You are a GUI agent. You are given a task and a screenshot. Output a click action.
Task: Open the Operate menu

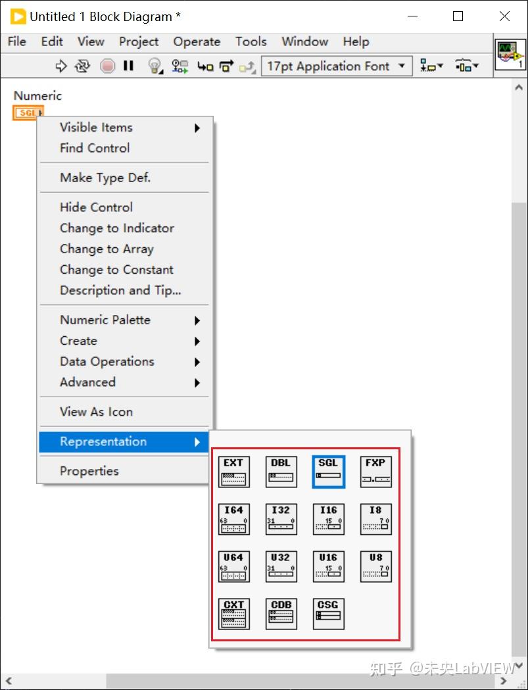coord(197,42)
